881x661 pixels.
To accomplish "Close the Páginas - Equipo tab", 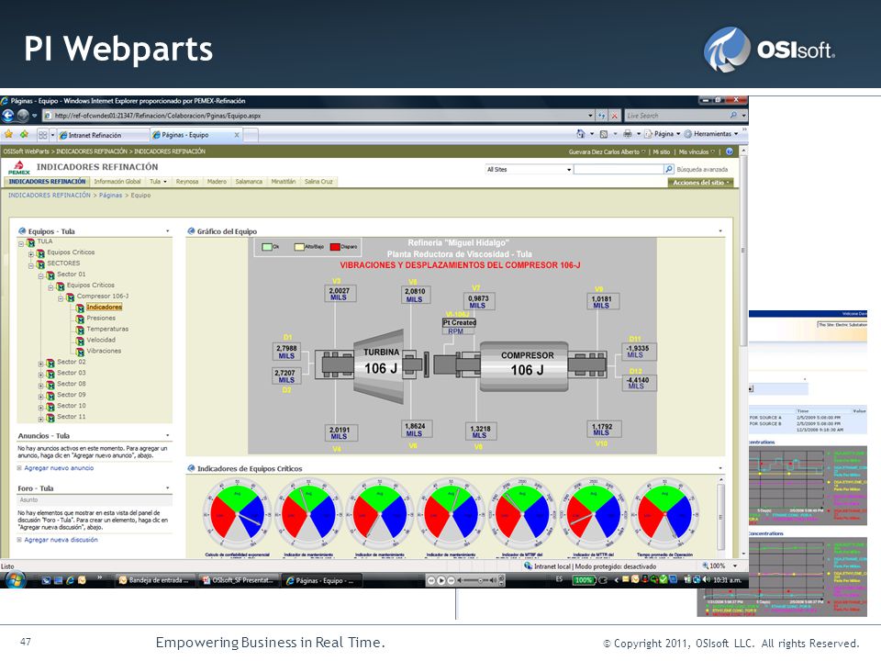I will pyautogui.click(x=237, y=135).
